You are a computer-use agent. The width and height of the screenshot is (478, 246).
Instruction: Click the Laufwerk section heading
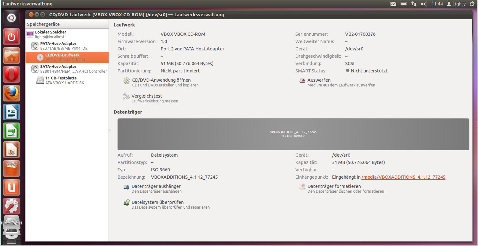(x=124, y=25)
